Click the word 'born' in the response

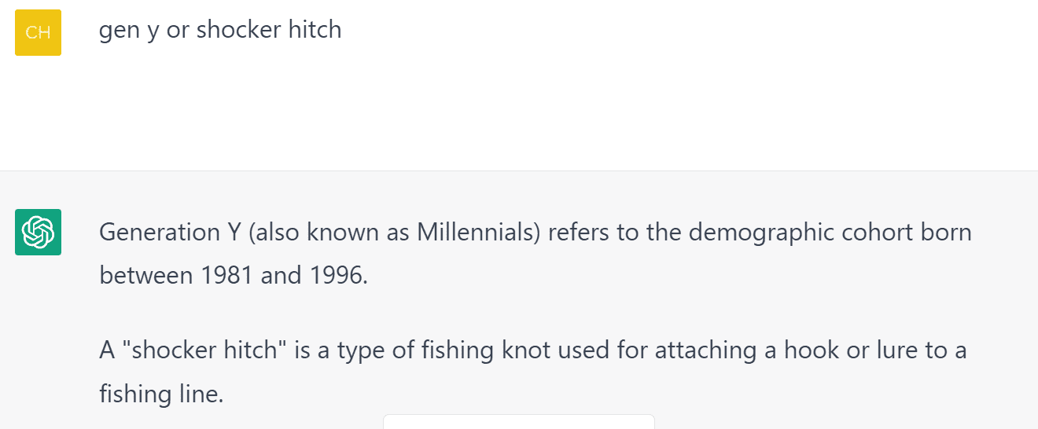(945, 233)
